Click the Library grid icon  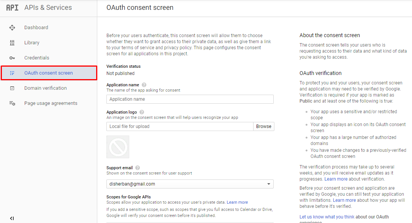point(12,43)
